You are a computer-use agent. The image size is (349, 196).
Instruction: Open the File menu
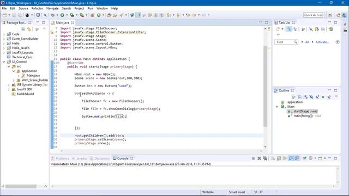4,9
